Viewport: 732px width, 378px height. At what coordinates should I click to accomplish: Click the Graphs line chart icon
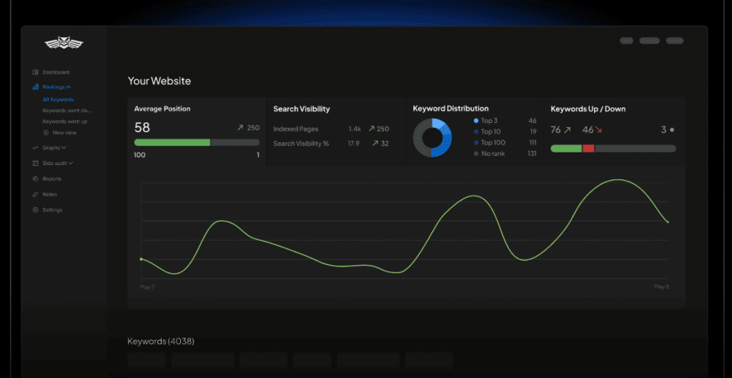pyautogui.click(x=35, y=148)
